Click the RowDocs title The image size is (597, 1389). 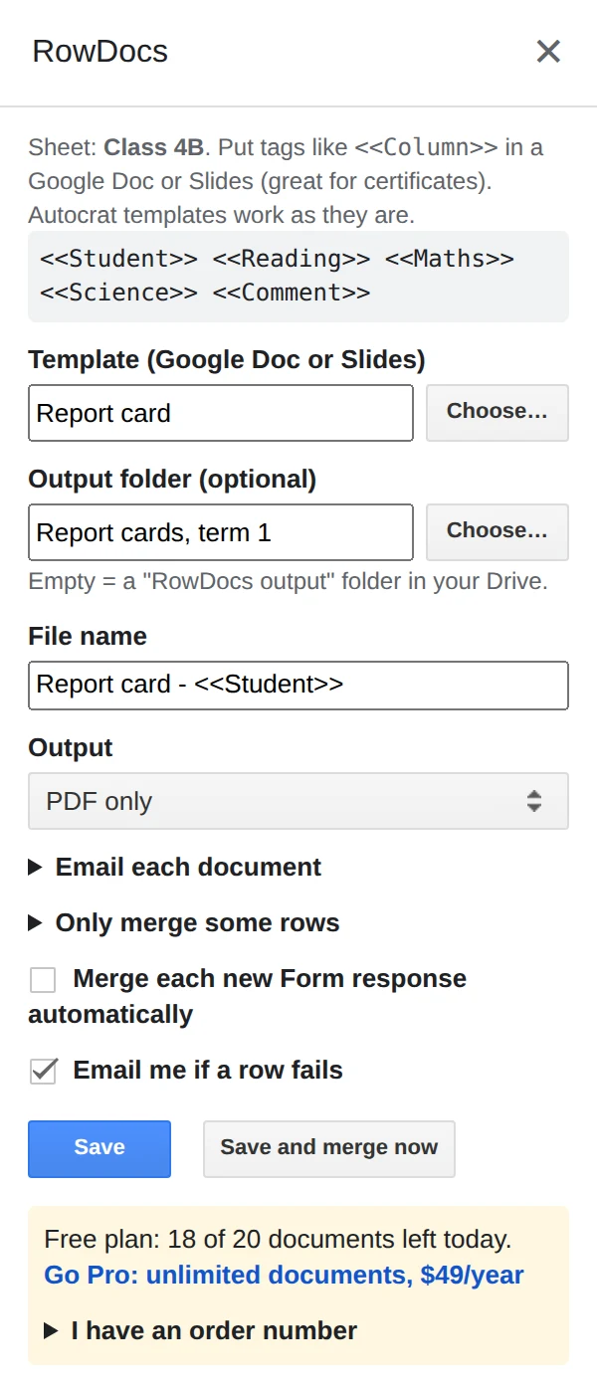click(99, 52)
